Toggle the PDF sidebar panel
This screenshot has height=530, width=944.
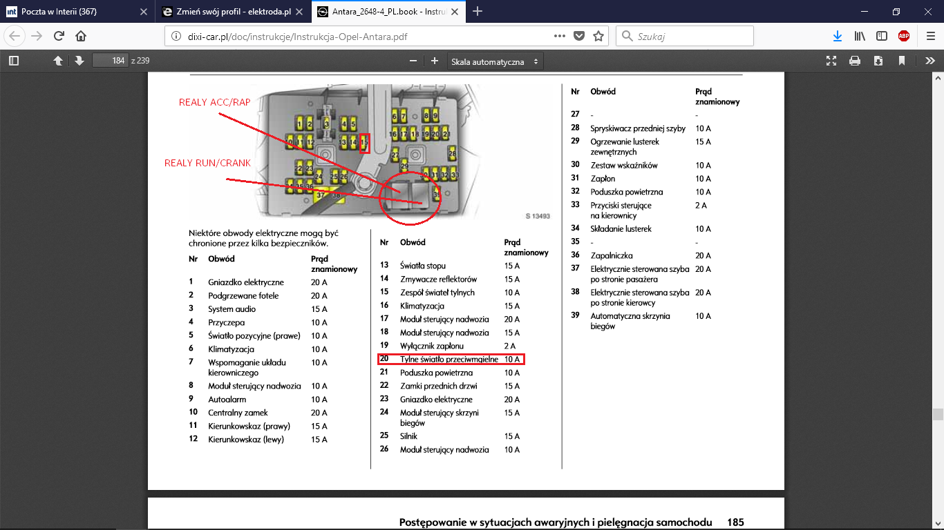pyautogui.click(x=13, y=61)
